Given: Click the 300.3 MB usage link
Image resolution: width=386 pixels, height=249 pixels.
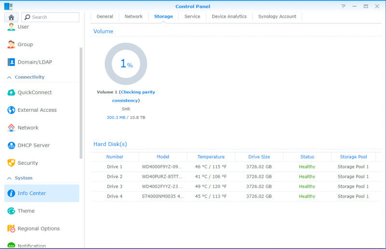Looking at the screenshot, I should coord(116,118).
